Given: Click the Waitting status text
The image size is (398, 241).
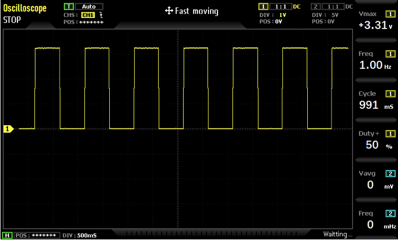Looking at the screenshot, I should pos(338,234).
